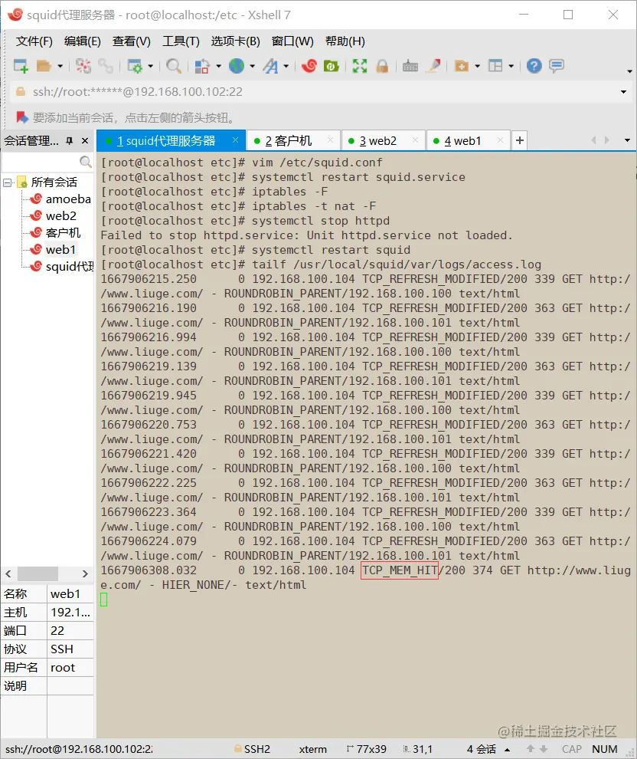Click the session manager search box
Viewport: 637px width, 759px height.
(x=47, y=161)
